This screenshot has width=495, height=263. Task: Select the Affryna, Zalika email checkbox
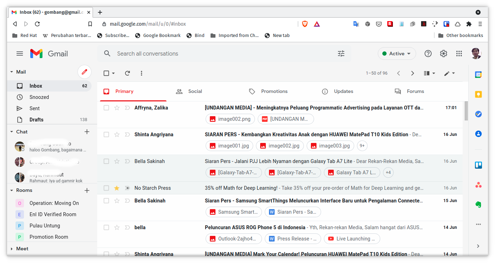click(106, 108)
